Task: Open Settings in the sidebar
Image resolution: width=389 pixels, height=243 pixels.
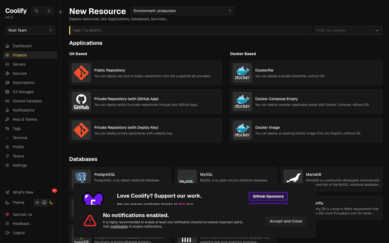Action: click(30, 165)
